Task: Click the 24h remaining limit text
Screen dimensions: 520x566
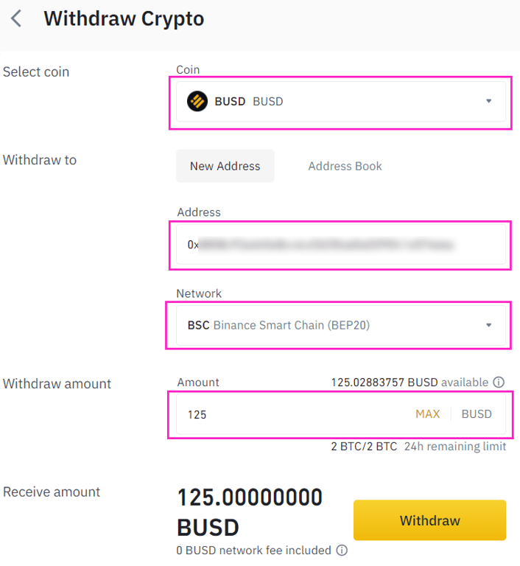Action: click(x=454, y=447)
